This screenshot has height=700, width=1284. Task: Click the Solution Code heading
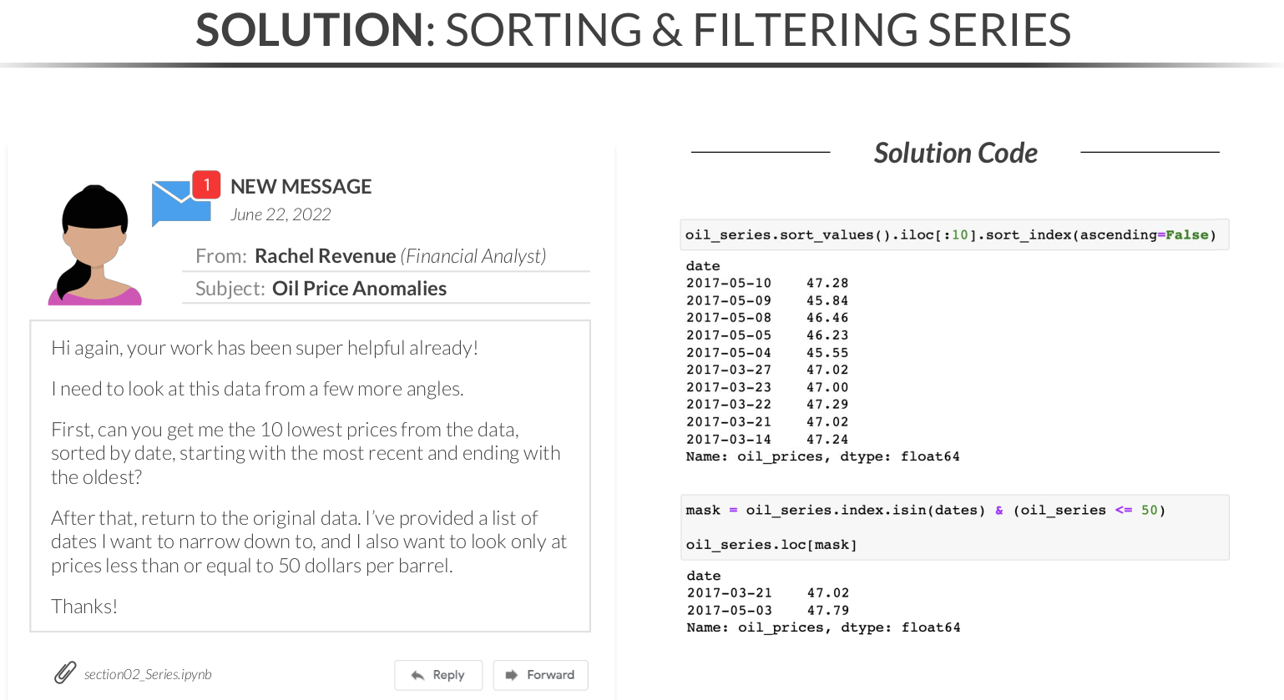955,154
